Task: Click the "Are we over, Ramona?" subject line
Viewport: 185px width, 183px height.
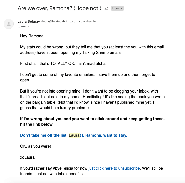Action: click(x=59, y=8)
